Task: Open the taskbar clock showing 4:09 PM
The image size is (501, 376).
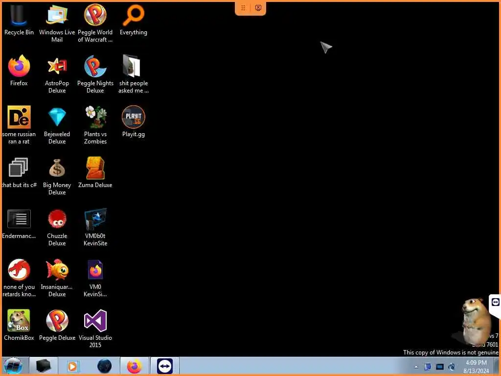Action: [x=476, y=366]
